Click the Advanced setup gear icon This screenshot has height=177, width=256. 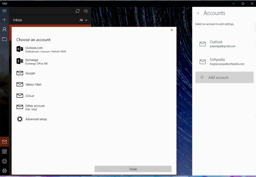point(20,119)
